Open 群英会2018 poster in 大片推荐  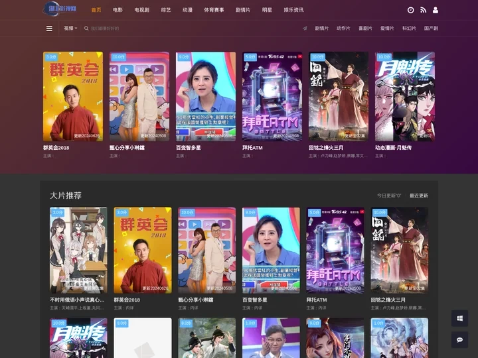tap(143, 250)
